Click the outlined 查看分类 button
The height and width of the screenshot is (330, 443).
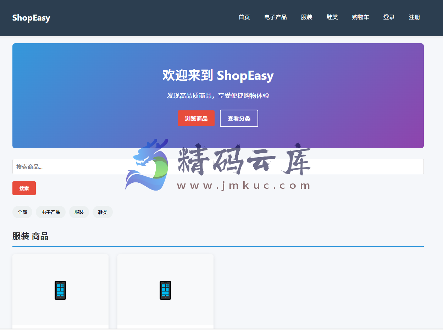[x=239, y=119]
